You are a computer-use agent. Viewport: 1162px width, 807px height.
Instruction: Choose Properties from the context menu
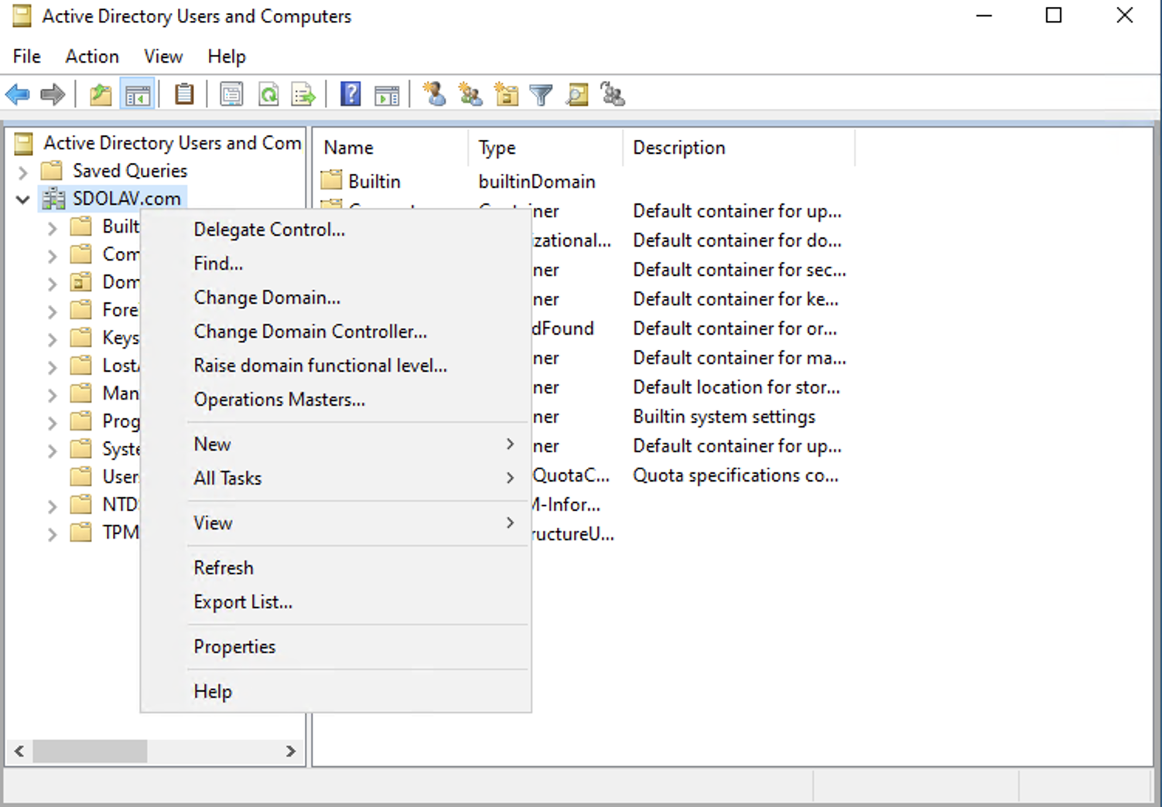click(x=336, y=647)
